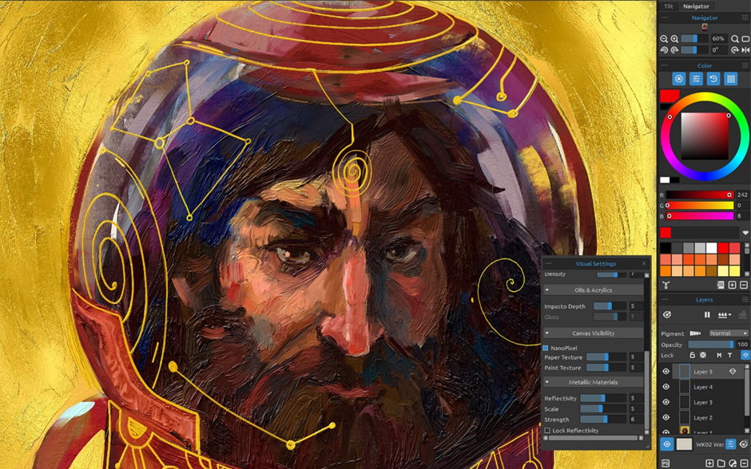The height and width of the screenshot is (469, 751).
Task: Lock the layer with the padlock icon
Action: pos(692,355)
